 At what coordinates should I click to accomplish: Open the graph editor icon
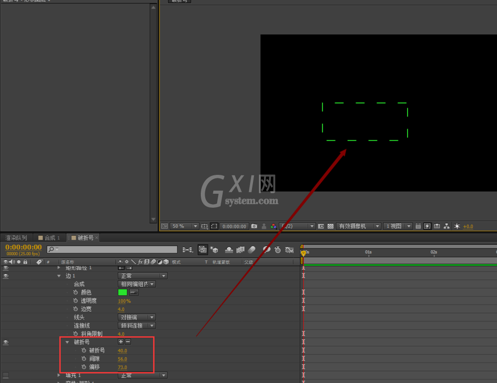[289, 250]
